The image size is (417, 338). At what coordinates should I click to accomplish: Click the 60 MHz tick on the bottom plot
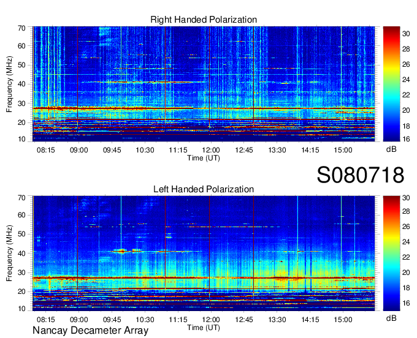coord(21,216)
